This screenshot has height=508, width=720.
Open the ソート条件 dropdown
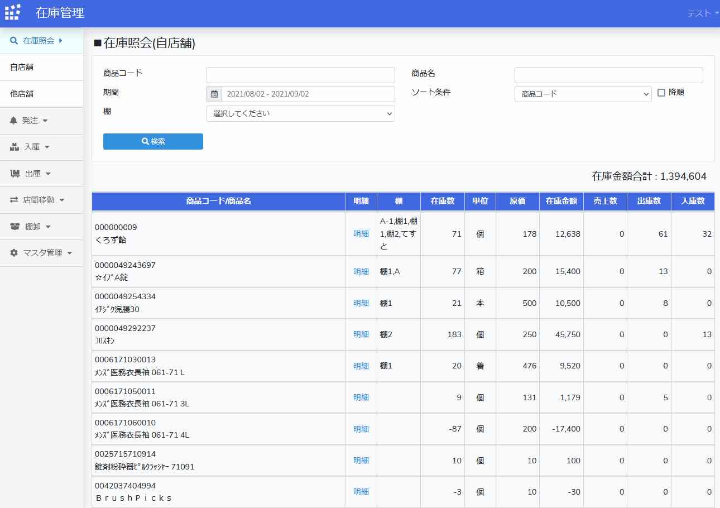tap(583, 94)
